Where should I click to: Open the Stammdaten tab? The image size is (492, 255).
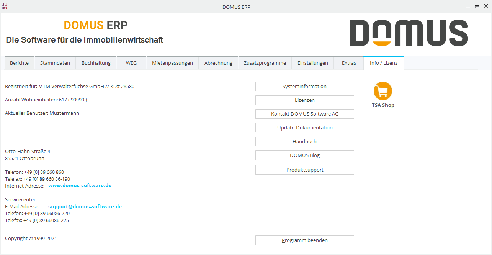(x=55, y=63)
